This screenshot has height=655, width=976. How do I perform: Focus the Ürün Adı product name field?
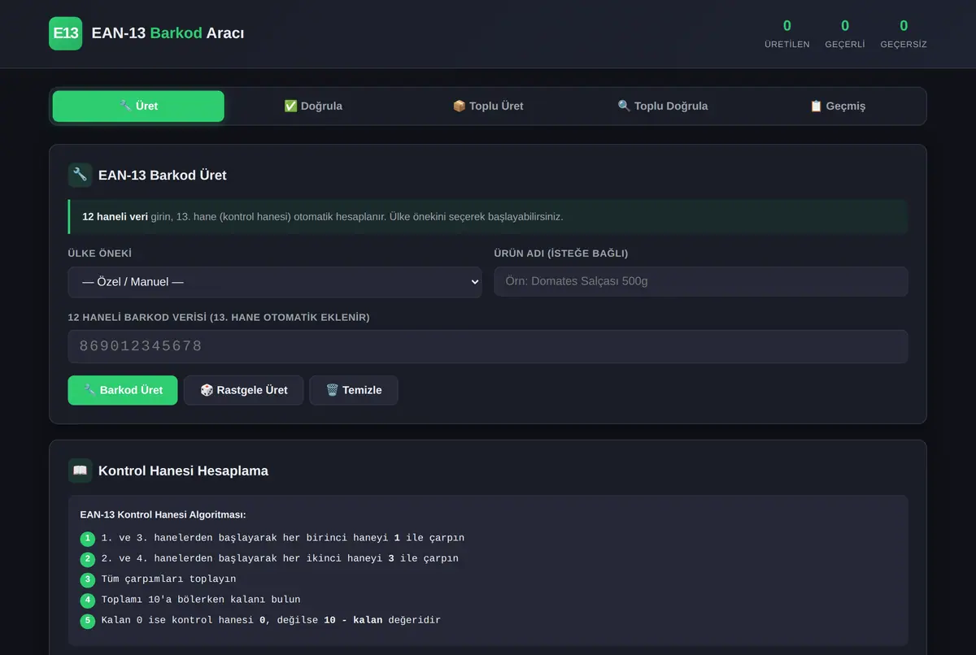701,282
